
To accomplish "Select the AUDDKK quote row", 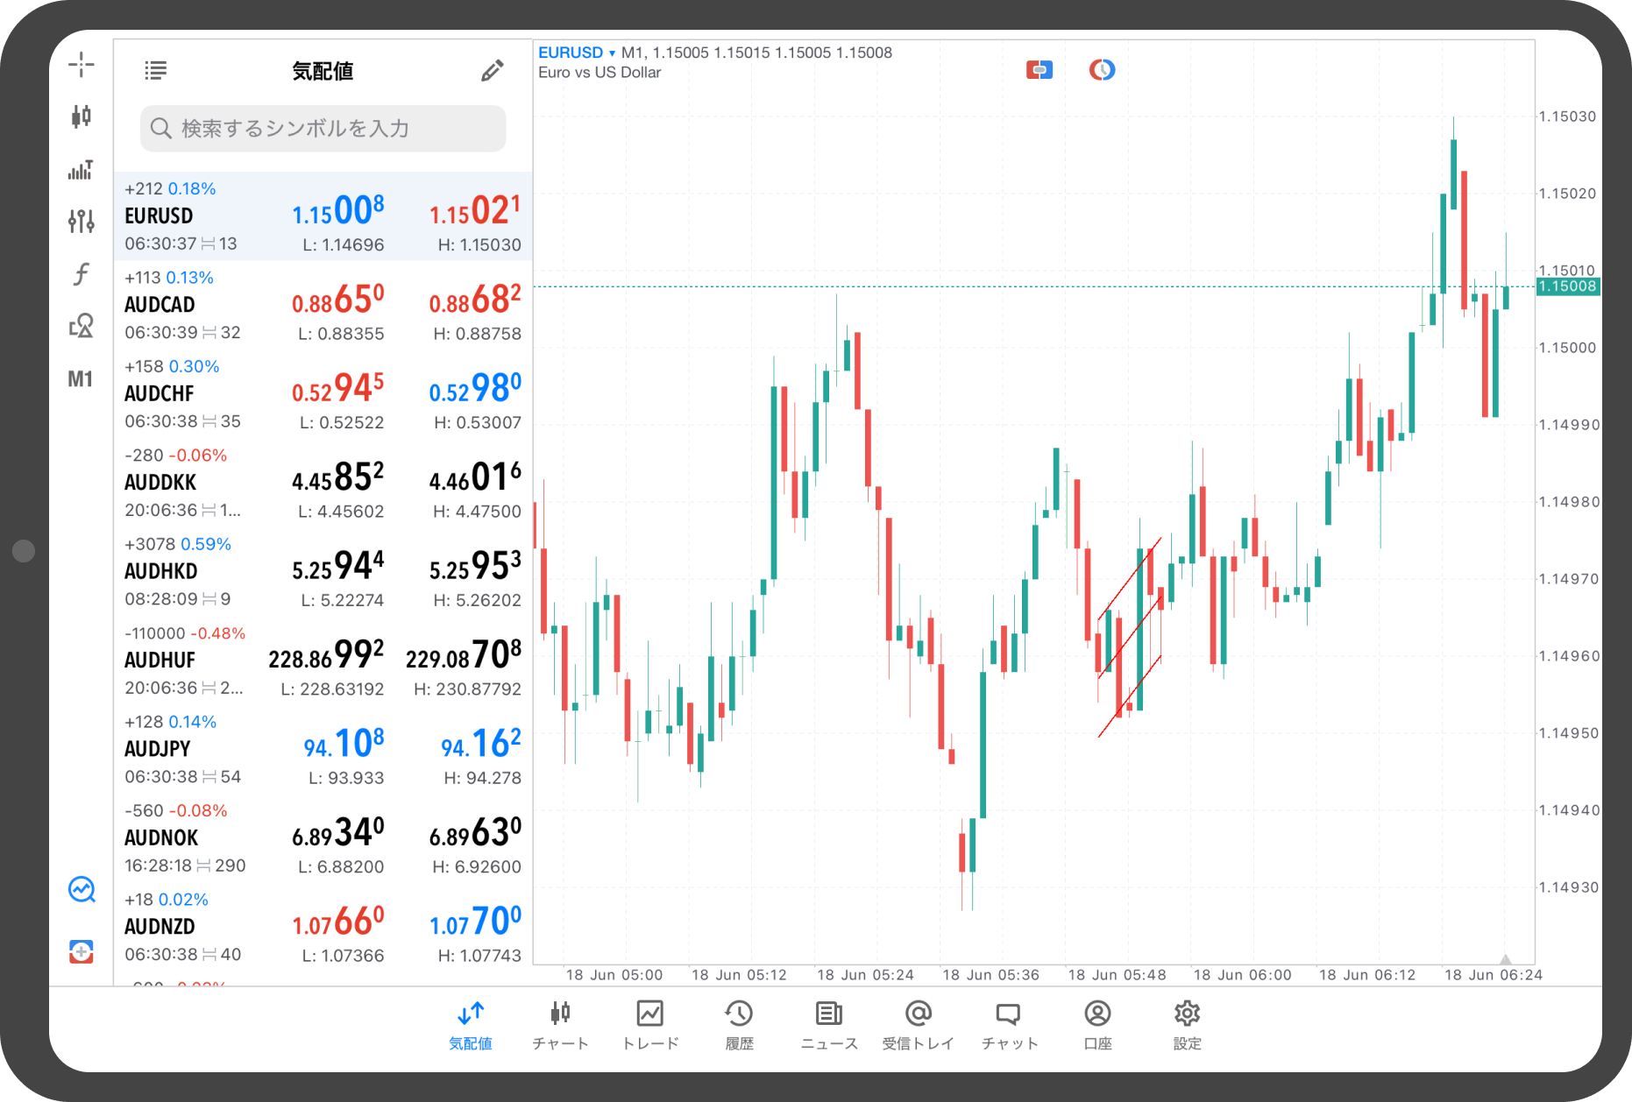I will point(323,483).
